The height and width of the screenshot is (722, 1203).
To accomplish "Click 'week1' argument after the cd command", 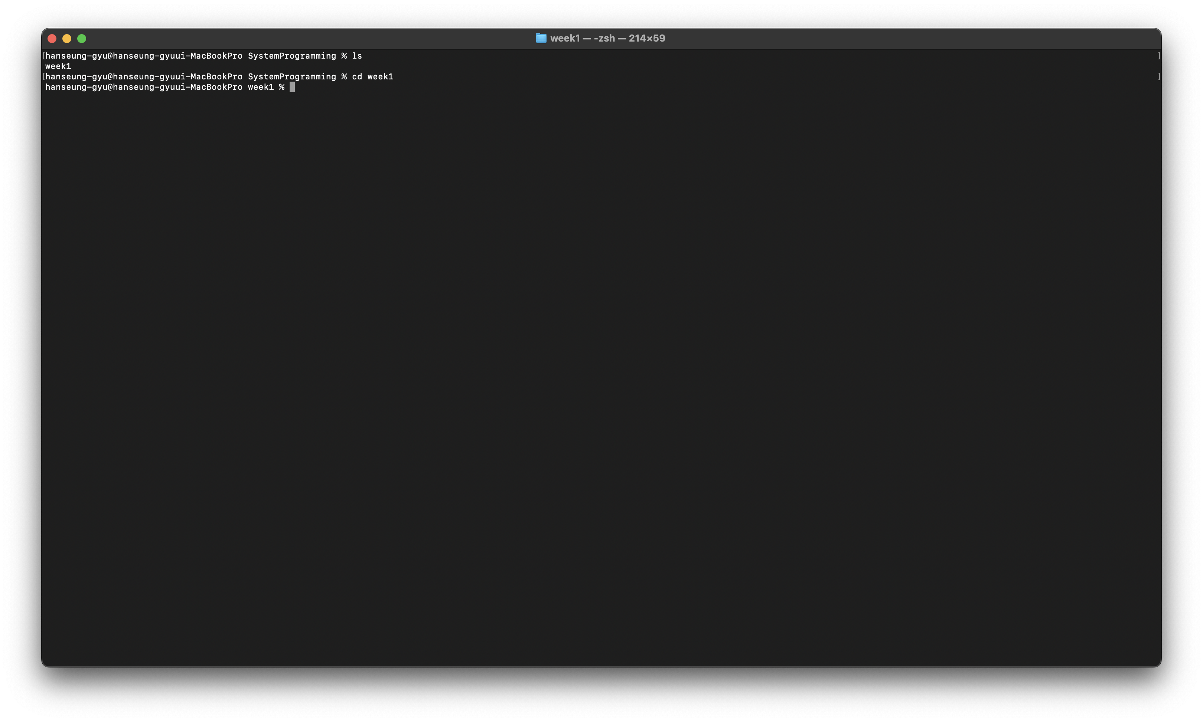I will tap(380, 77).
